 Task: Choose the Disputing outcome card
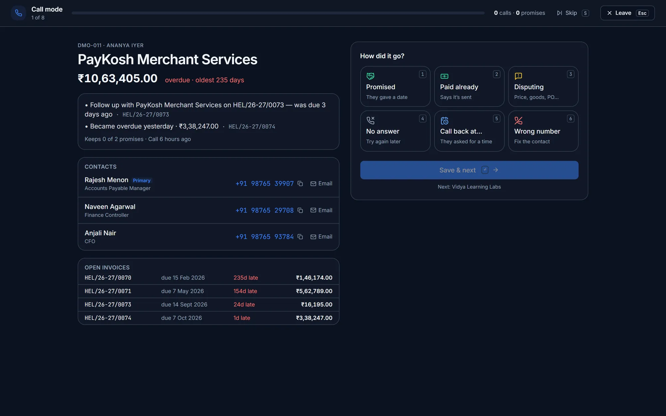pyautogui.click(x=543, y=87)
